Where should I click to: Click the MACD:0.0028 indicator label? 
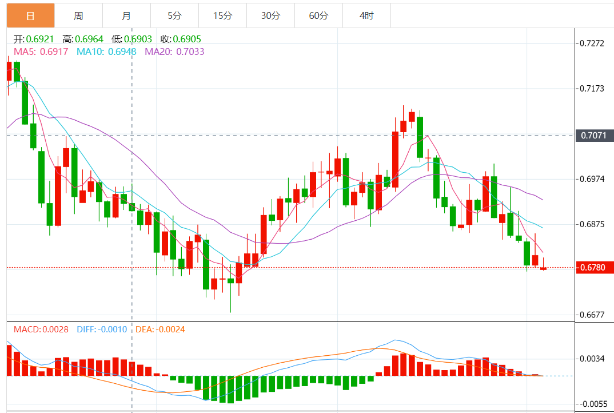[41, 329]
